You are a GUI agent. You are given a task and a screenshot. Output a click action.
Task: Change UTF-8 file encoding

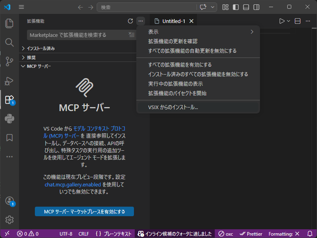point(66,234)
